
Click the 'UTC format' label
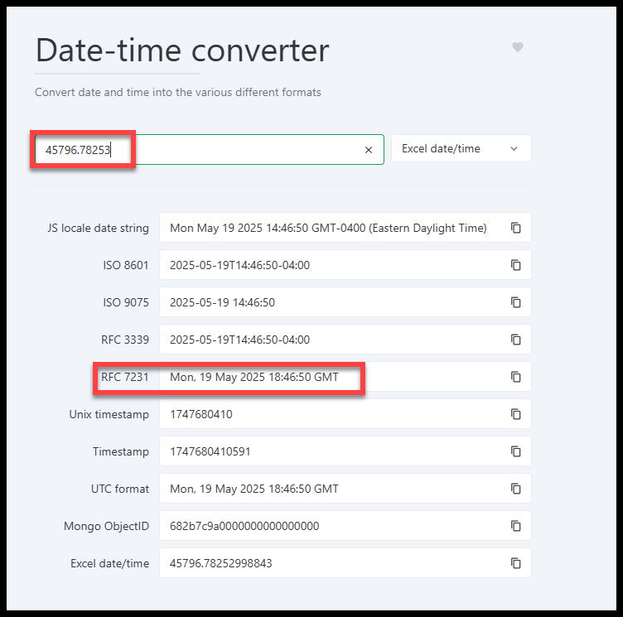tap(120, 489)
